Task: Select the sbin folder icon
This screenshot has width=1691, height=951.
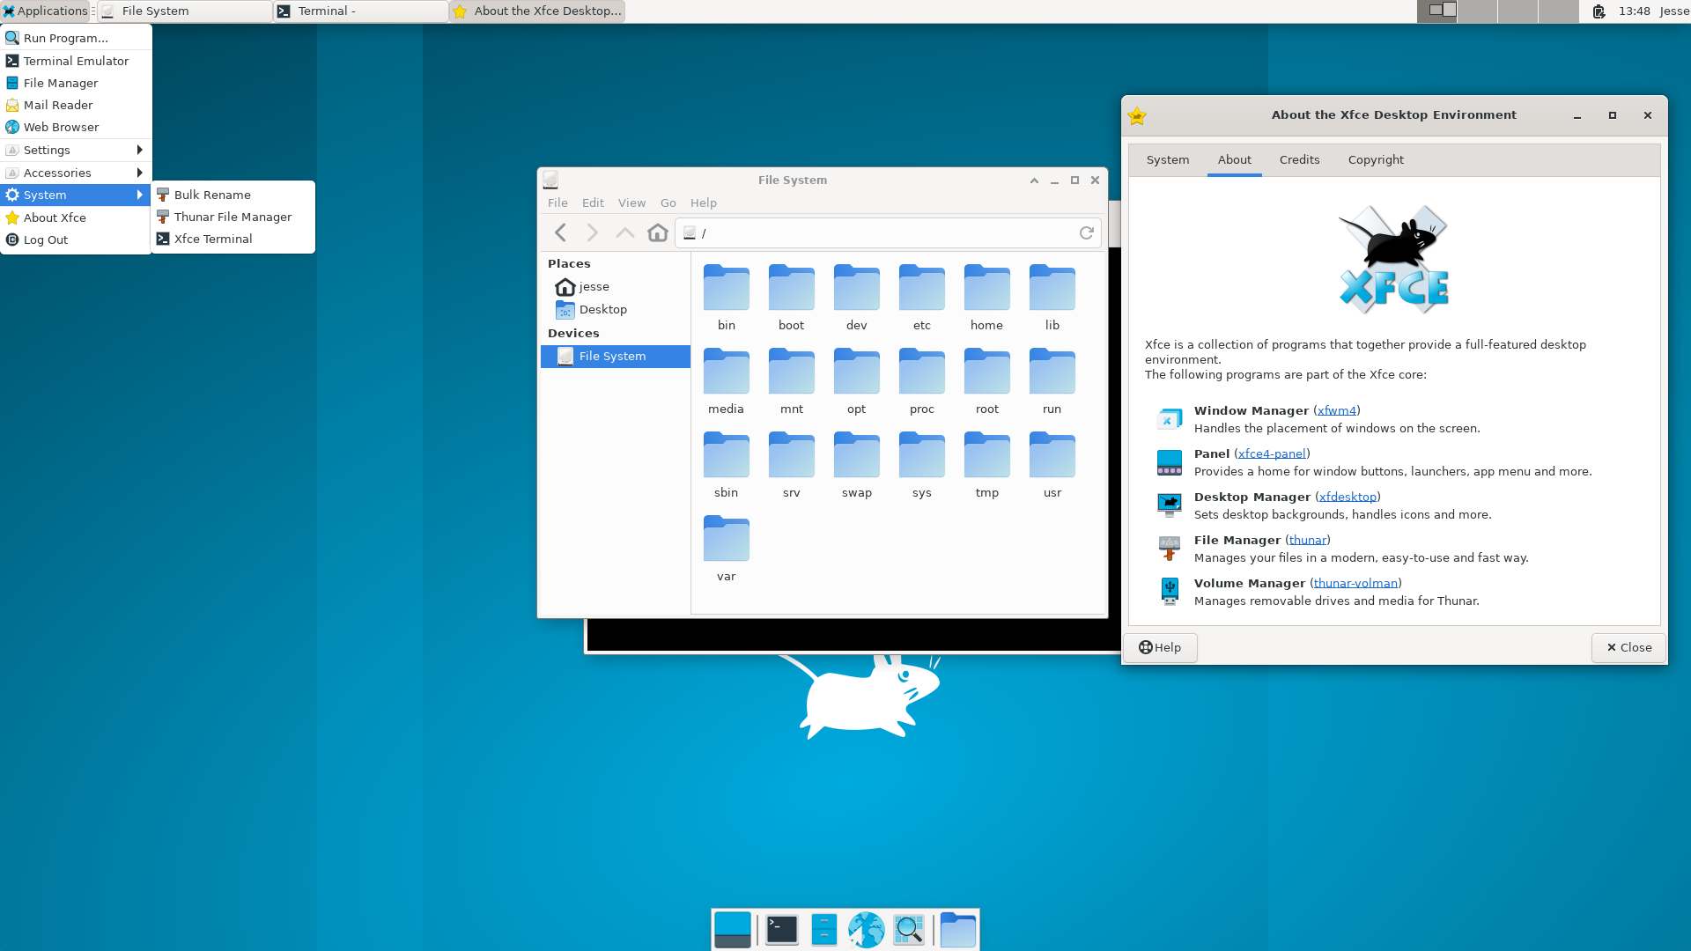Action: click(726, 455)
